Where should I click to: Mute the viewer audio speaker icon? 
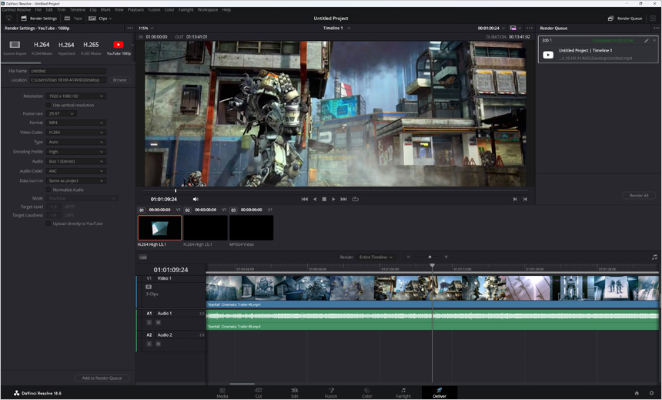click(x=196, y=199)
